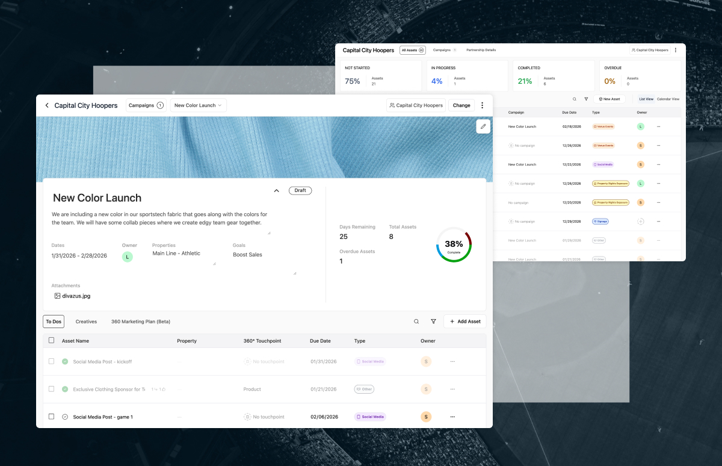Click the back arrow beside Capital City Hoopers
This screenshot has height=466, width=722.
point(47,105)
